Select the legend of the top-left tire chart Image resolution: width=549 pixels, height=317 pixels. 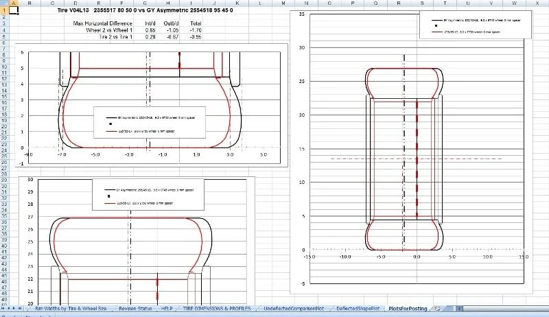coord(150,122)
